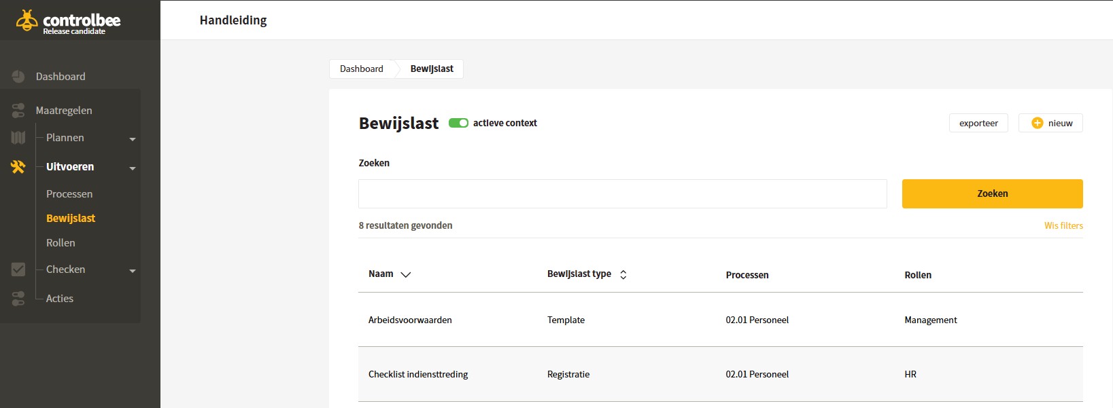Select Bewijslast in the sidebar

click(x=71, y=218)
